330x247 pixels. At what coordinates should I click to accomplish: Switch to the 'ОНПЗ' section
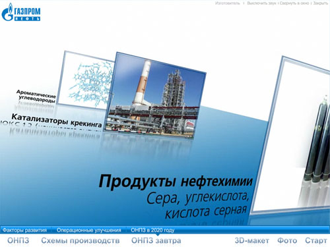click(18, 240)
